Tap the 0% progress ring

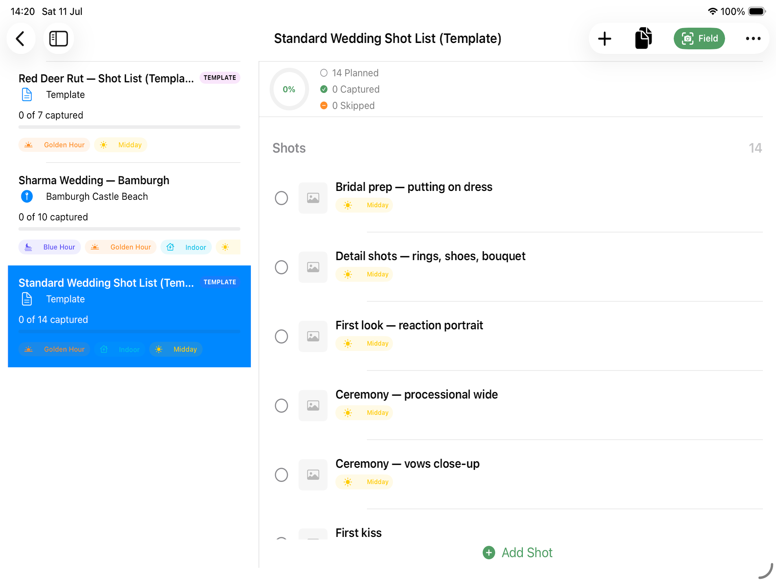tap(289, 89)
